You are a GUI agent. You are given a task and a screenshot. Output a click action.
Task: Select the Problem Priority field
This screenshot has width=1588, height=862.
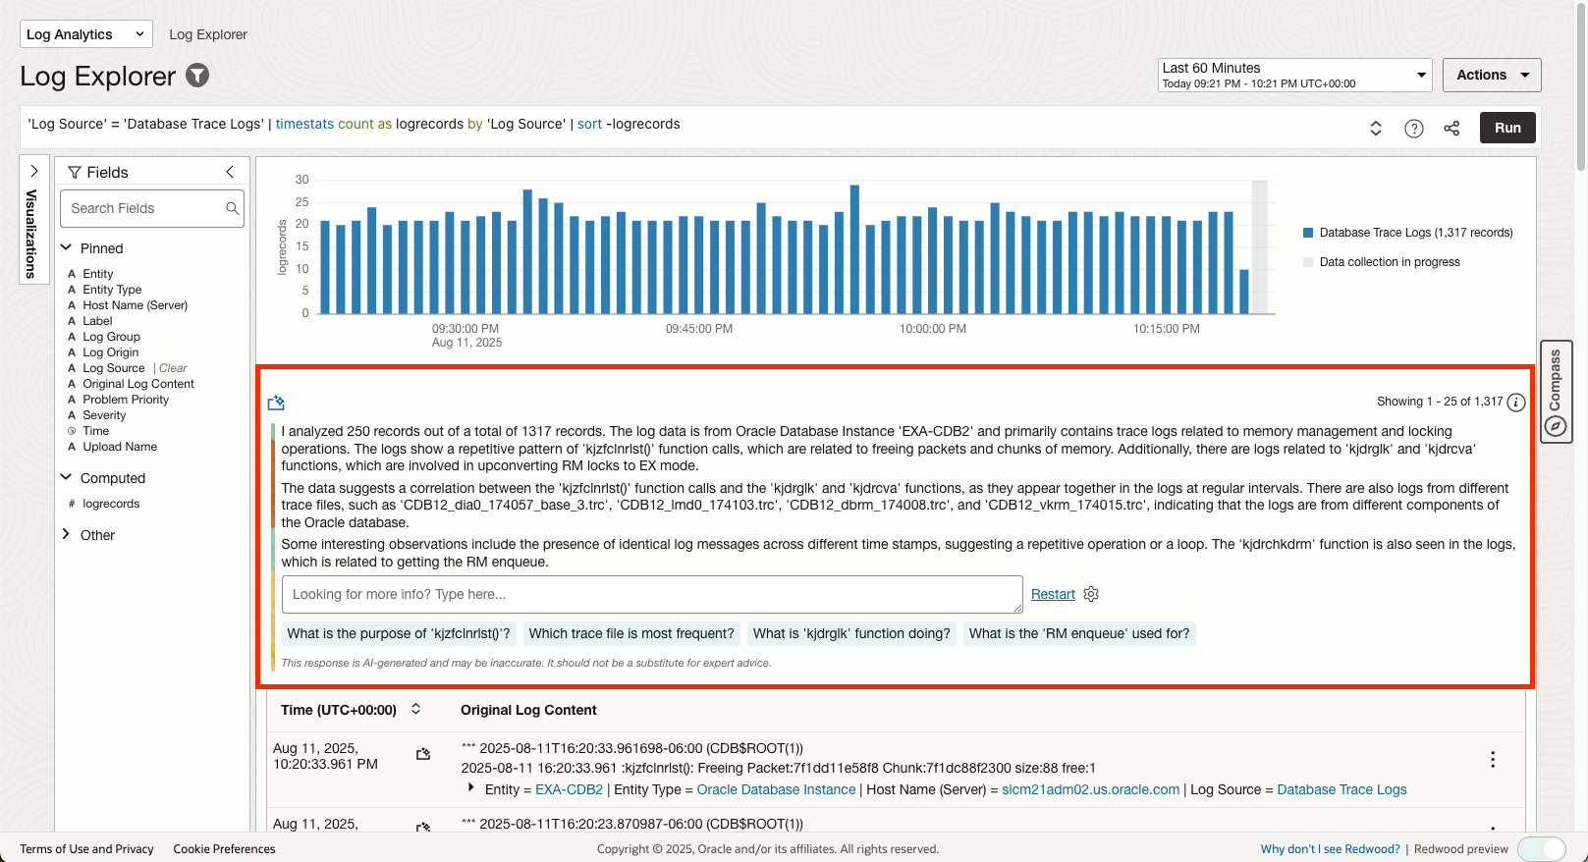126,400
